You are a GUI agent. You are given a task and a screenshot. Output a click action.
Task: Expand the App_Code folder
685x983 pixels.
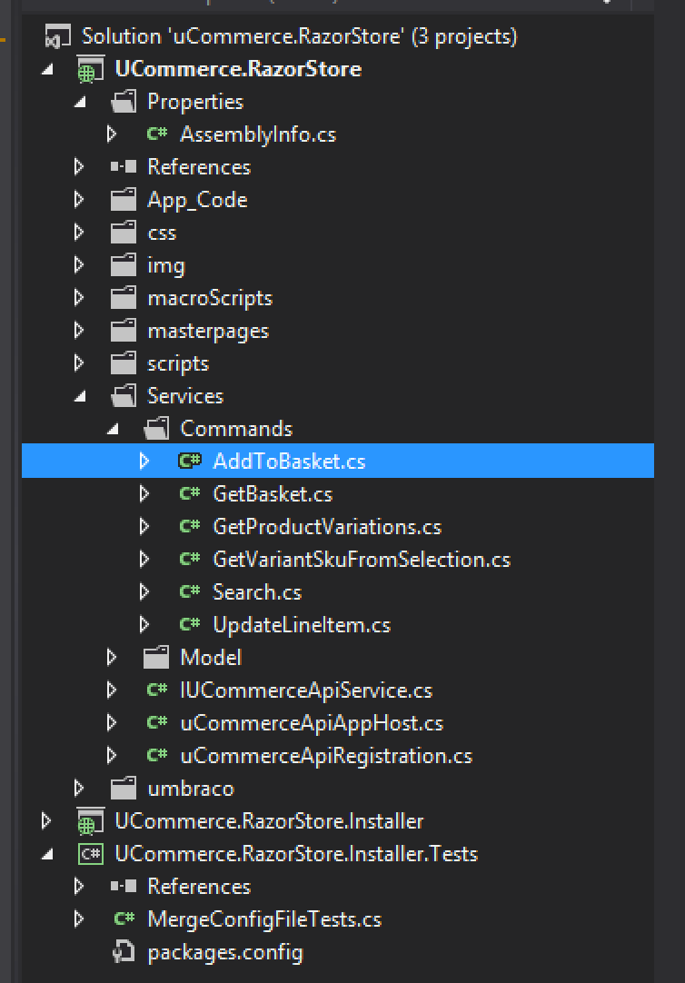(x=79, y=199)
